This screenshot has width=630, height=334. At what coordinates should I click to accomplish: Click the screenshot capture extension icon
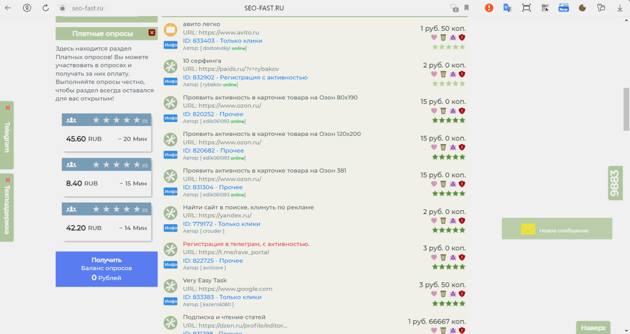[526, 8]
